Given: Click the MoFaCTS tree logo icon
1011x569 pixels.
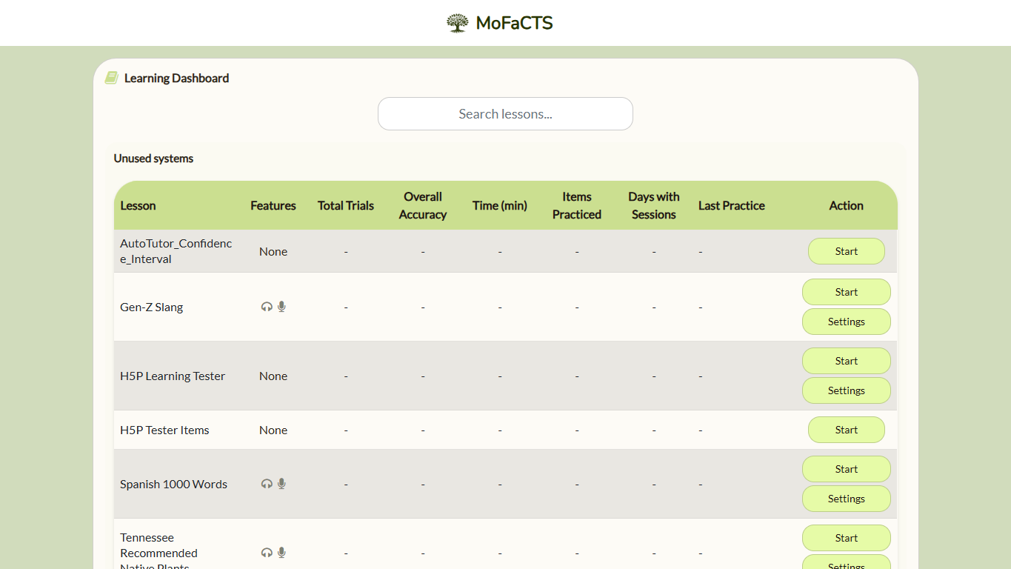Looking at the screenshot, I should (458, 23).
